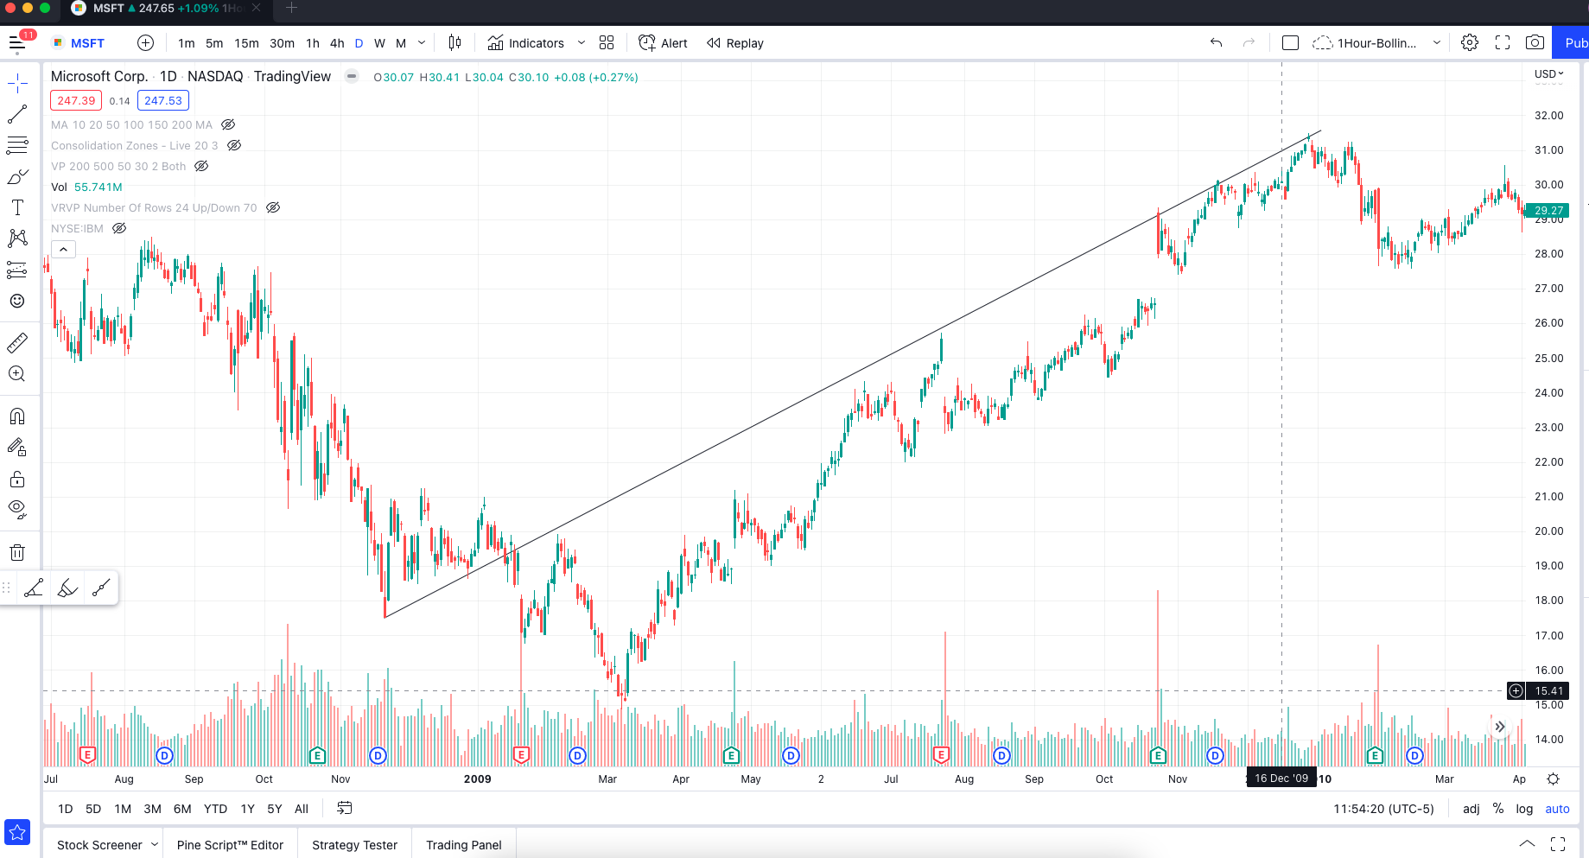This screenshot has height=858, width=1589.
Task: Open chart settings gear icon
Action: click(x=1470, y=42)
